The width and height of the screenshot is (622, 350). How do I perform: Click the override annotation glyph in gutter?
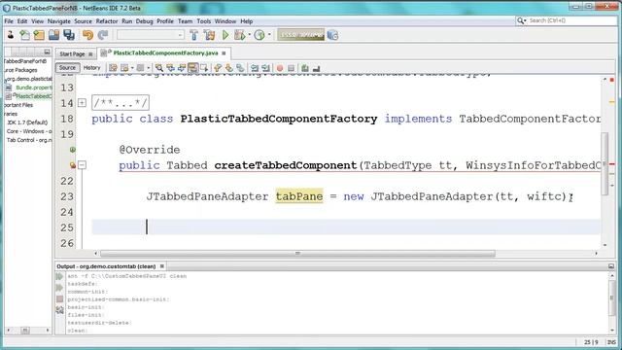[73, 150]
